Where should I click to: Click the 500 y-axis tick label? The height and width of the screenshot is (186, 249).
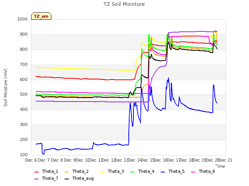(24, 95)
